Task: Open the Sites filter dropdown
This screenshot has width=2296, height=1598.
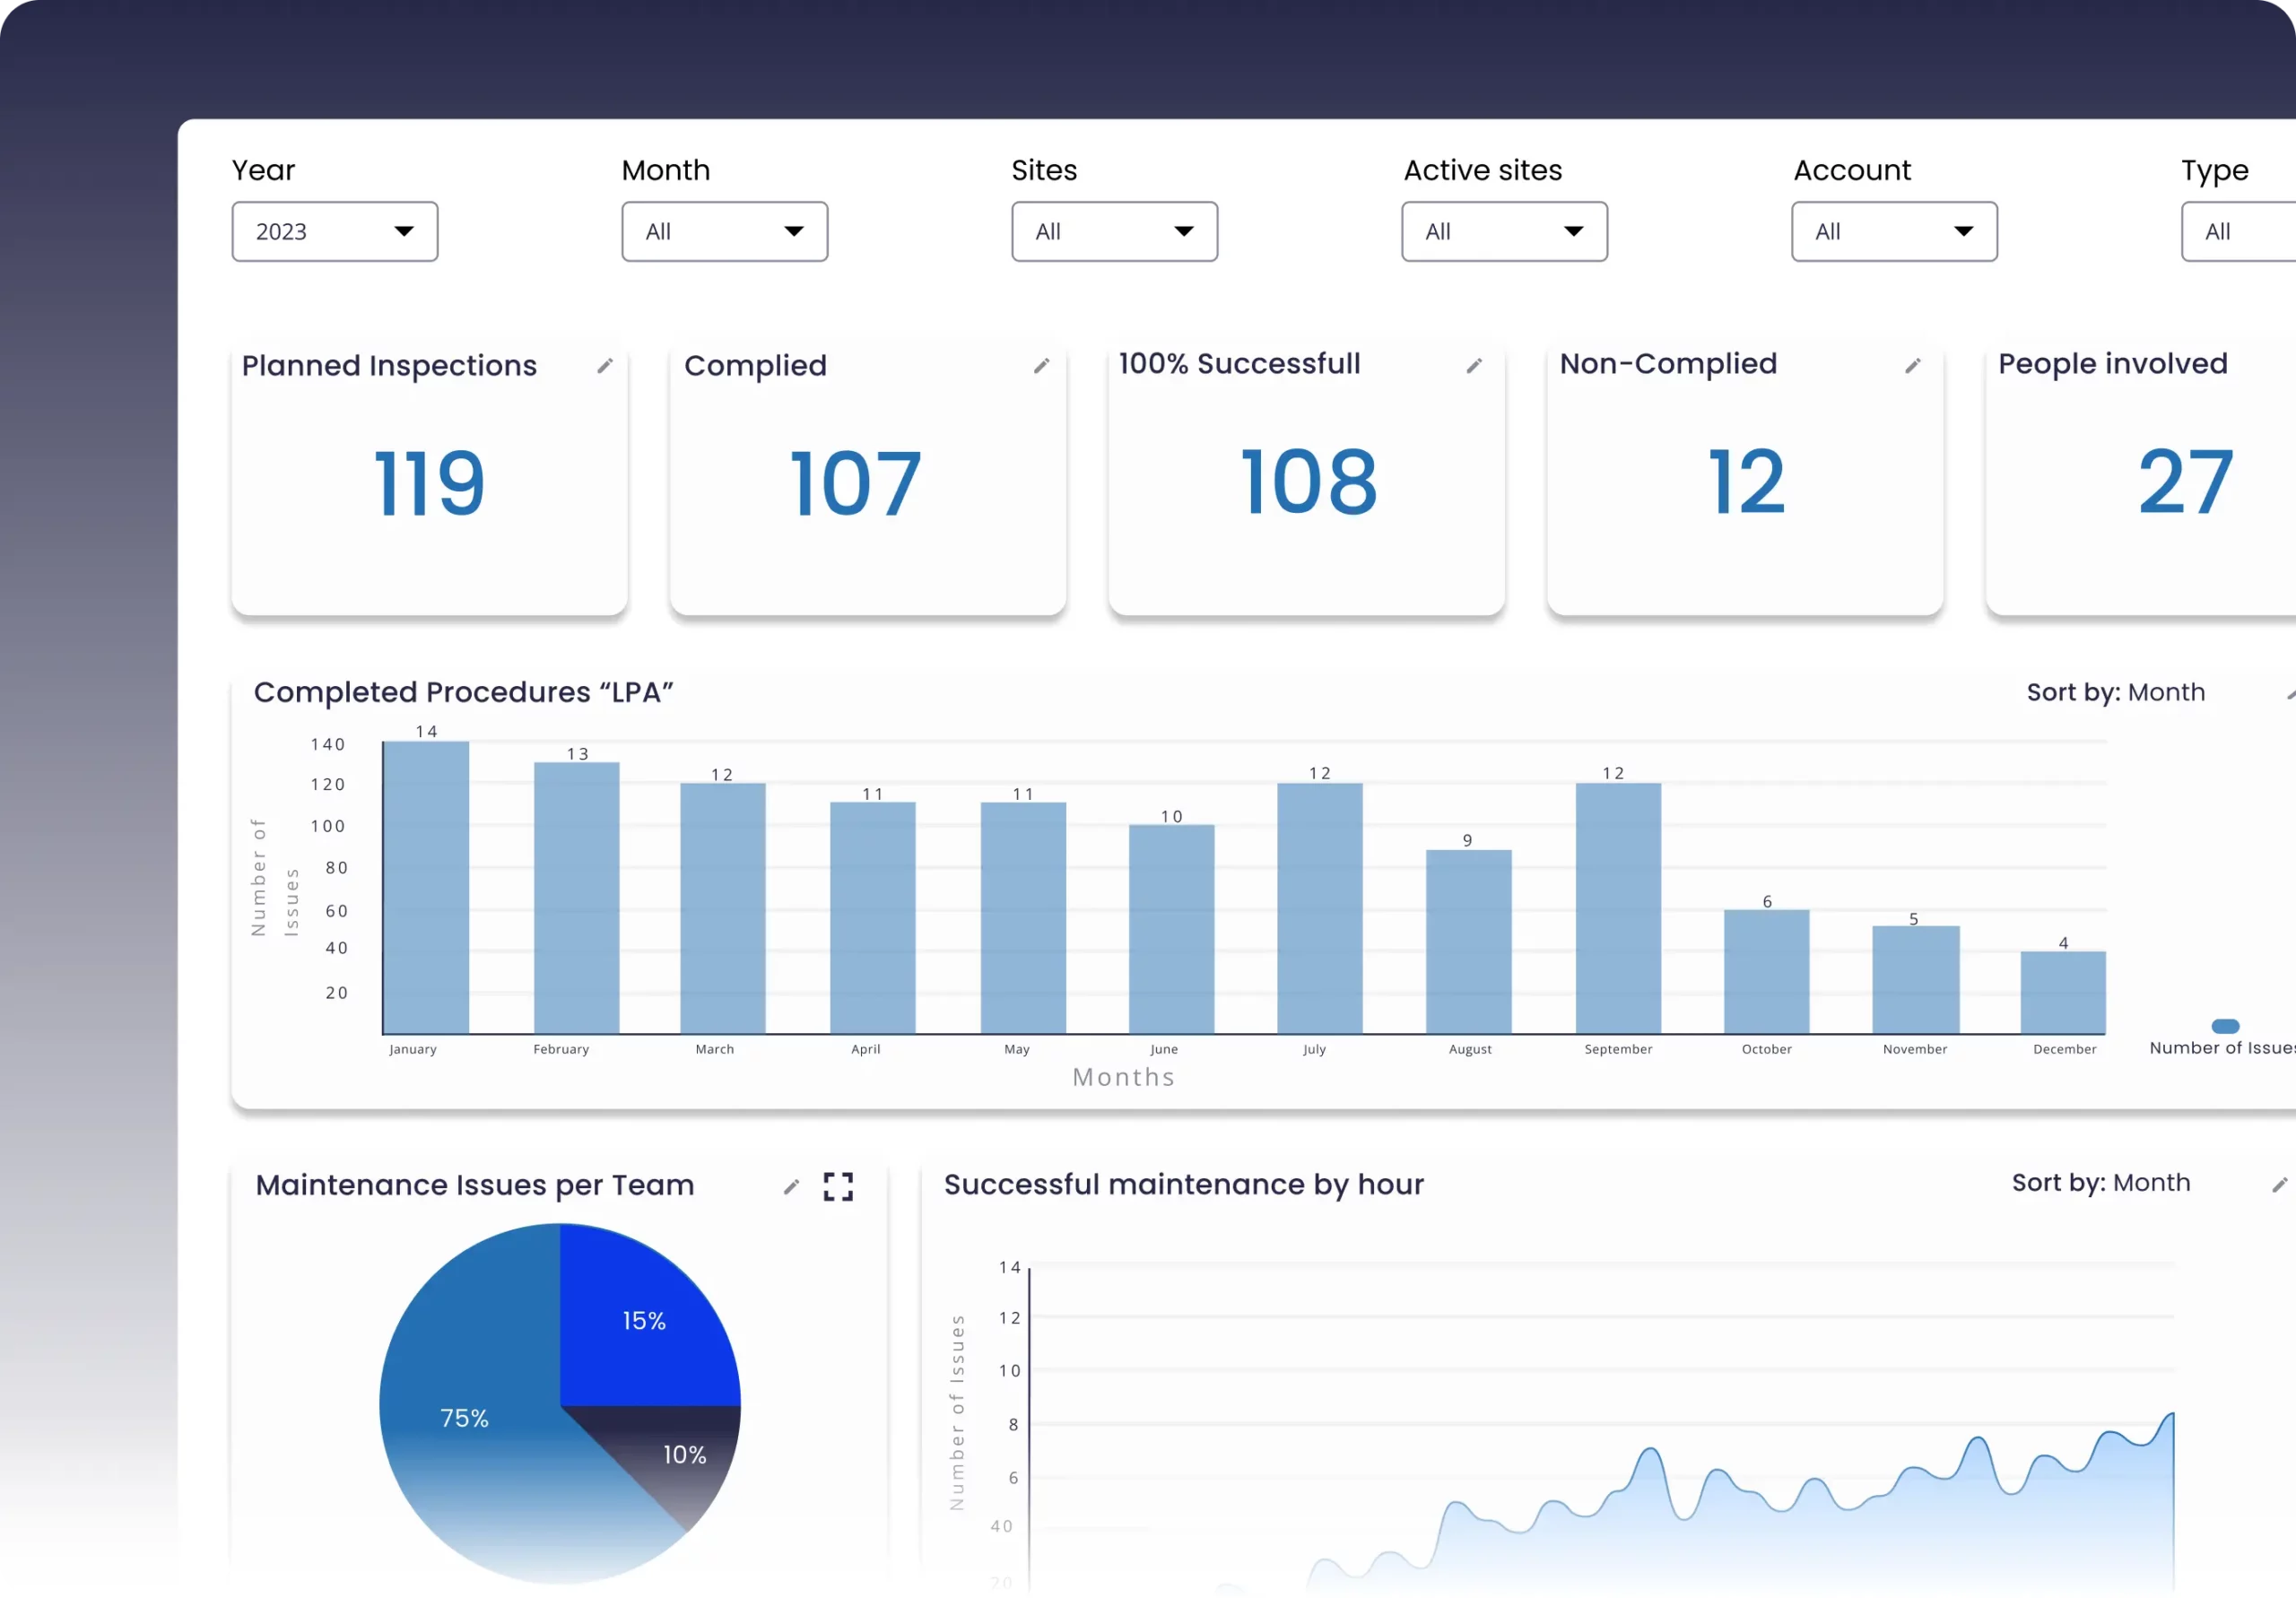Action: pyautogui.click(x=1115, y=232)
